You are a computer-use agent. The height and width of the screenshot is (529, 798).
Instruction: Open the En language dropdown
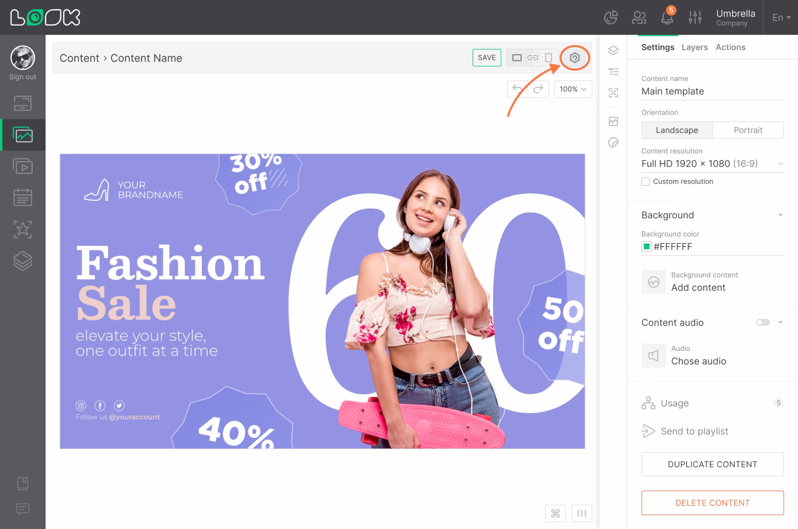click(781, 17)
